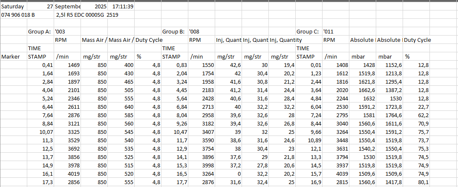The width and height of the screenshot is (458, 187).
Task: Select the 074 906 018 B cell
Action: click(x=18, y=15)
